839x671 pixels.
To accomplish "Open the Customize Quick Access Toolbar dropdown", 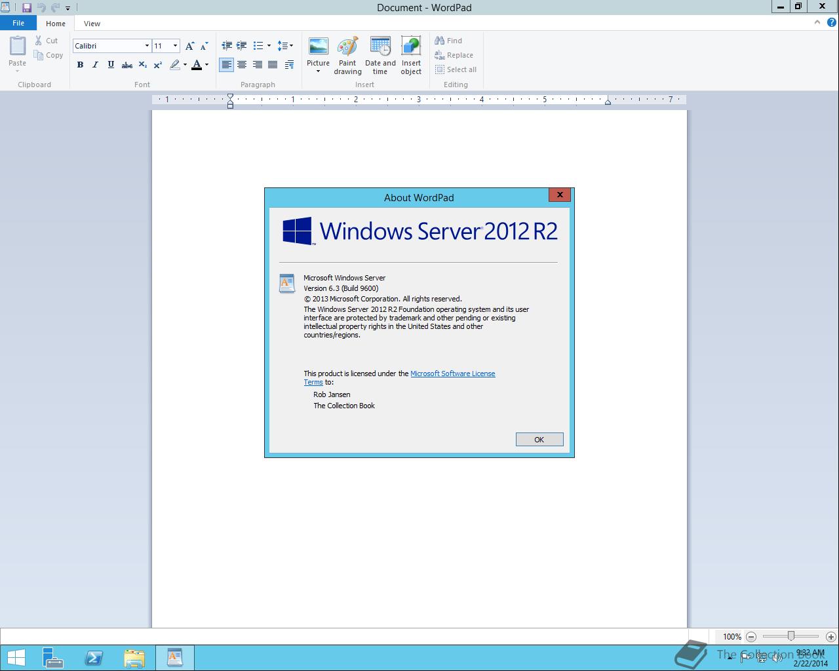I will coord(68,9).
